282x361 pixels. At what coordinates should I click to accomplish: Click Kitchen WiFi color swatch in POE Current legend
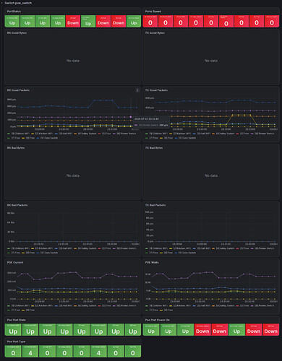pos(33,305)
